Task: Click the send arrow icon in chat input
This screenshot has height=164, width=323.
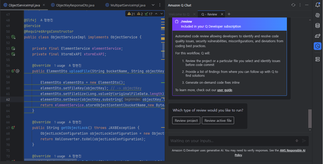Action: [304, 141]
